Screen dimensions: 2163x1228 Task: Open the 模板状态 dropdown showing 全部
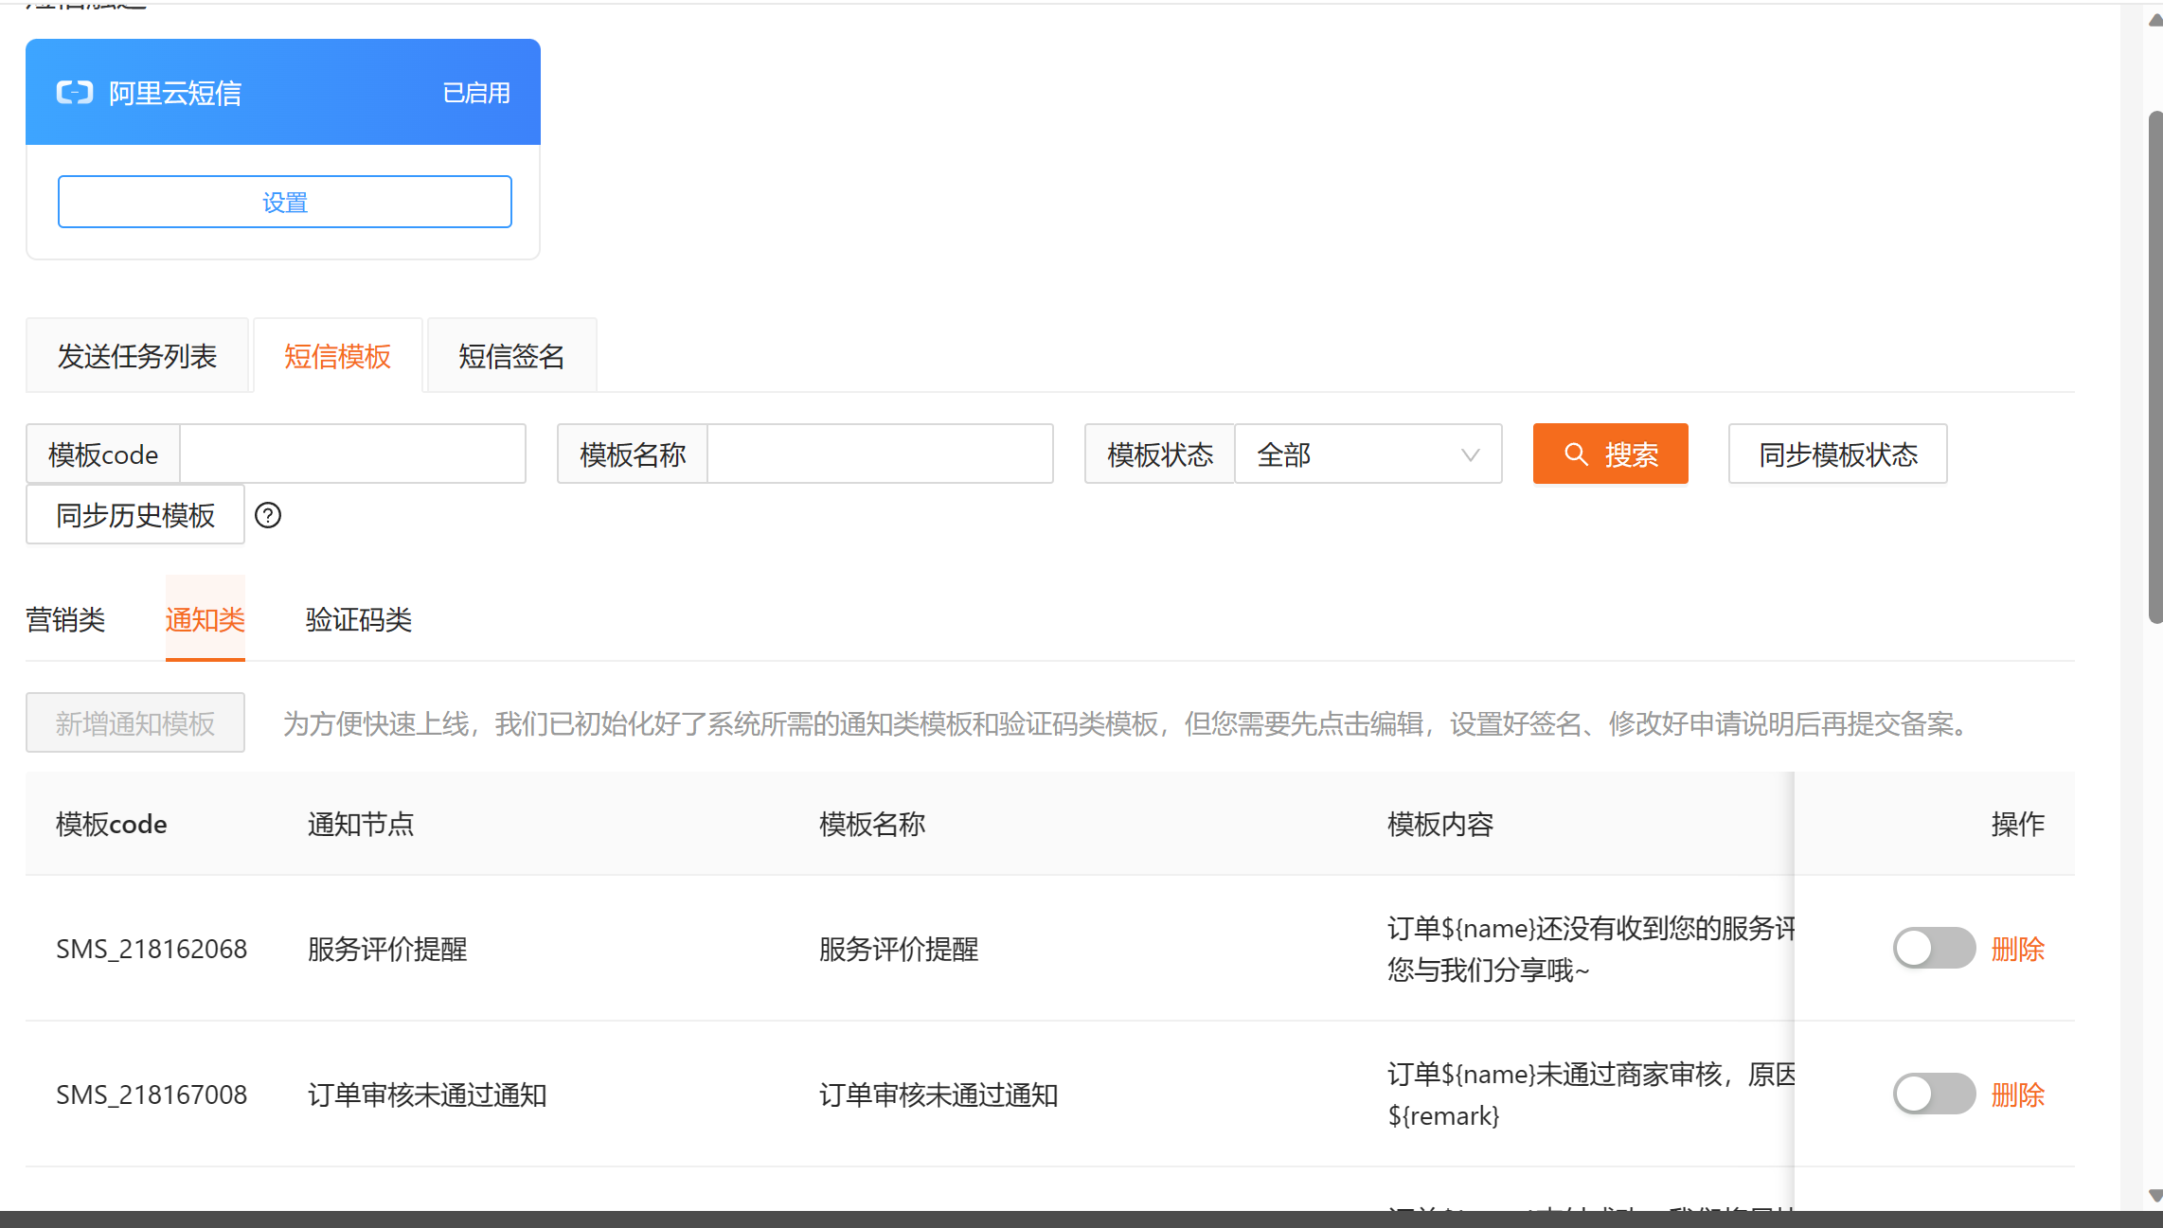tap(1368, 454)
